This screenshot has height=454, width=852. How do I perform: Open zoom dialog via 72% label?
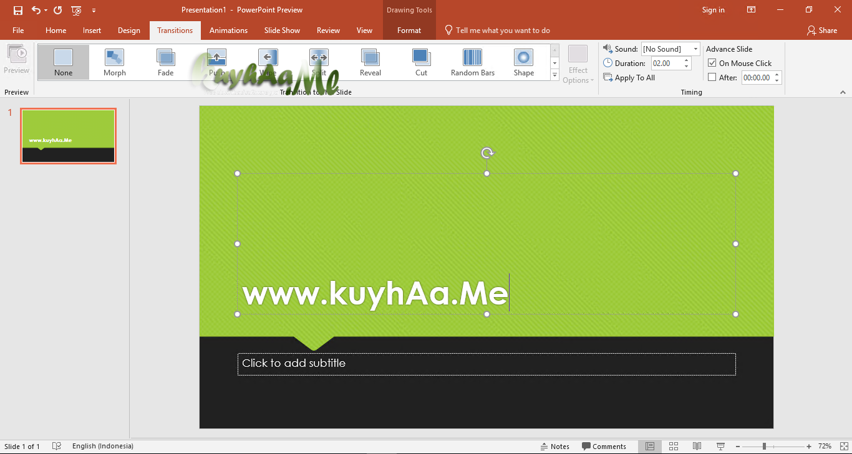point(825,447)
